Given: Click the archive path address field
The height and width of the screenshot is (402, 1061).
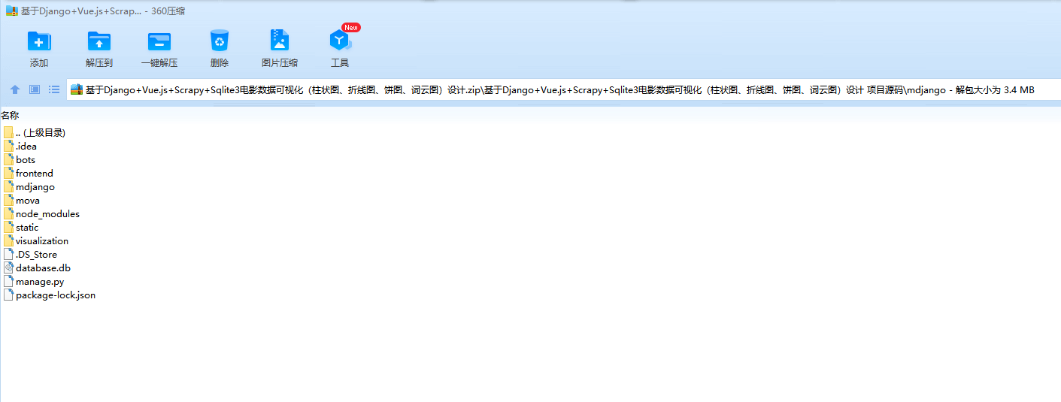Looking at the screenshot, I should click(x=562, y=89).
